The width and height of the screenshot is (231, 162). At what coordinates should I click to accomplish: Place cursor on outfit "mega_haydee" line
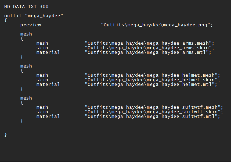(34, 16)
